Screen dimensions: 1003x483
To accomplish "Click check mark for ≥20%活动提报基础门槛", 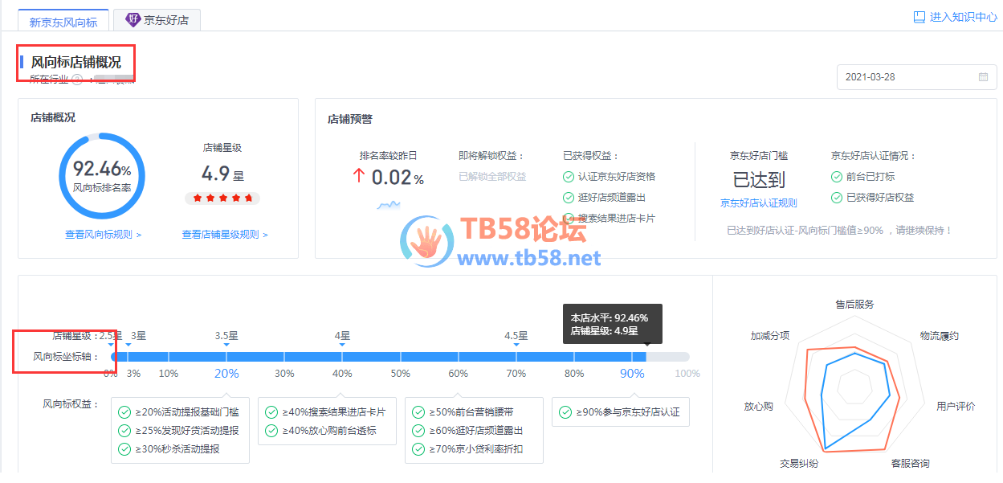I will coord(124,412).
